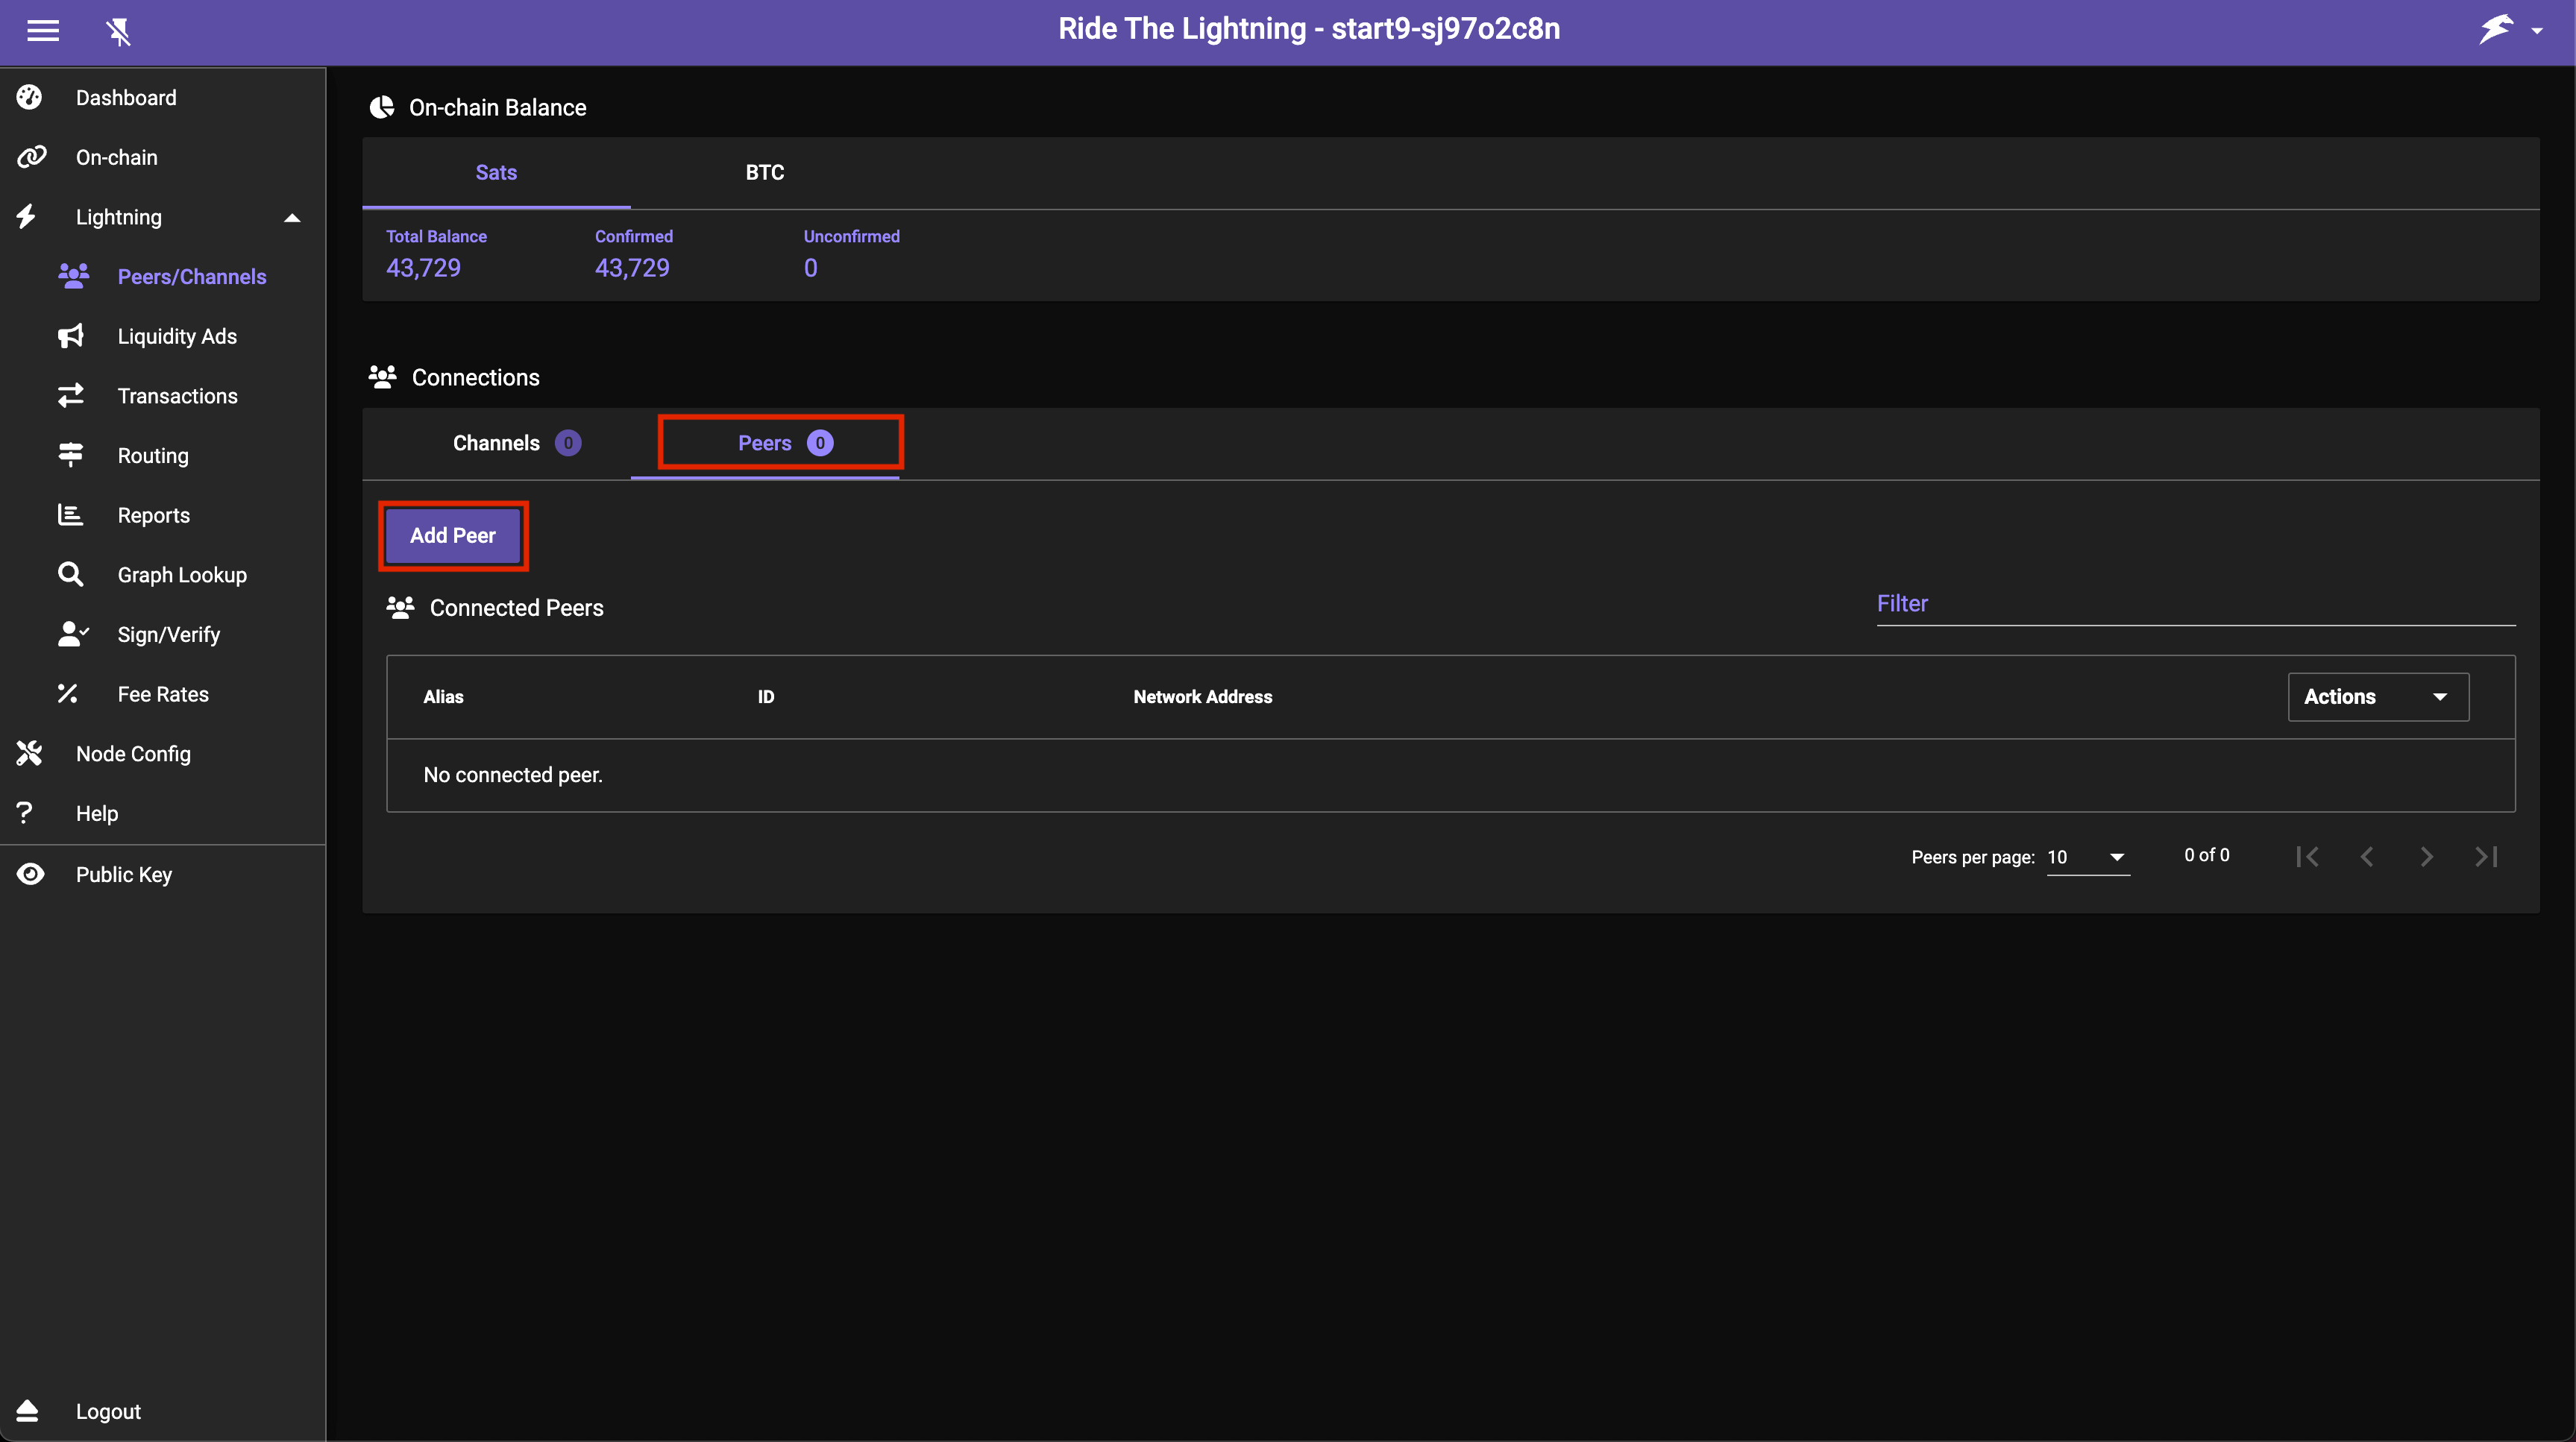The width and height of the screenshot is (2576, 1442).
Task: Click the hamburger menu icon
Action: click(x=42, y=31)
